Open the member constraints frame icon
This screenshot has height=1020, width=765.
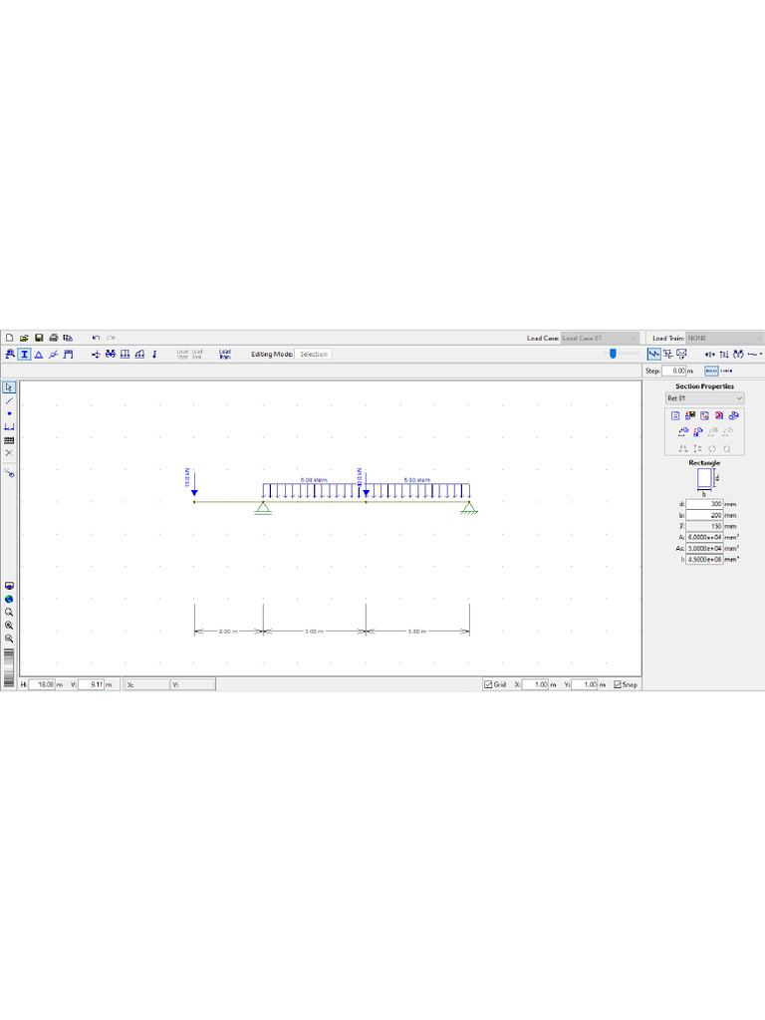(x=69, y=355)
